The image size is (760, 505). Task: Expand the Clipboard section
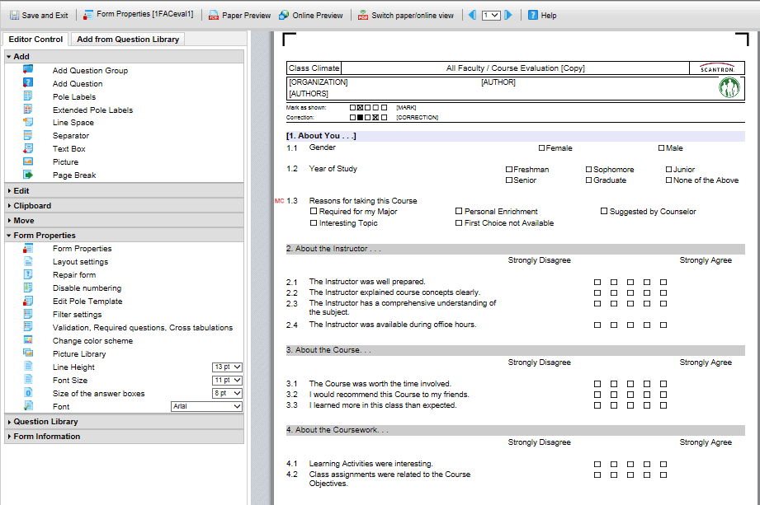tap(124, 206)
